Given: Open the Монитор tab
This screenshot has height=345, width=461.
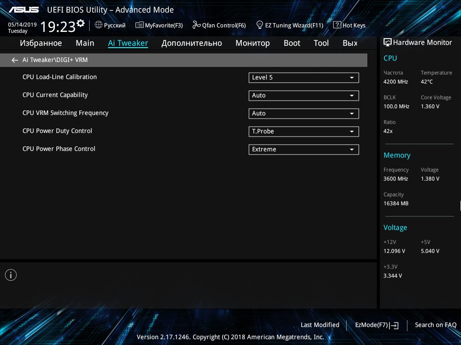Looking at the screenshot, I should pyautogui.click(x=253, y=43).
